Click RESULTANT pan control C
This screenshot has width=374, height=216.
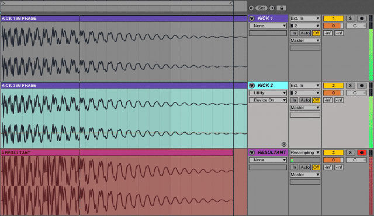[356, 160]
